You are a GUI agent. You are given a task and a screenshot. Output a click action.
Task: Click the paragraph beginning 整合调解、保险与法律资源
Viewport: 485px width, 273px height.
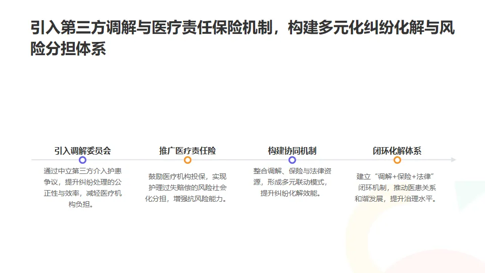click(x=293, y=182)
